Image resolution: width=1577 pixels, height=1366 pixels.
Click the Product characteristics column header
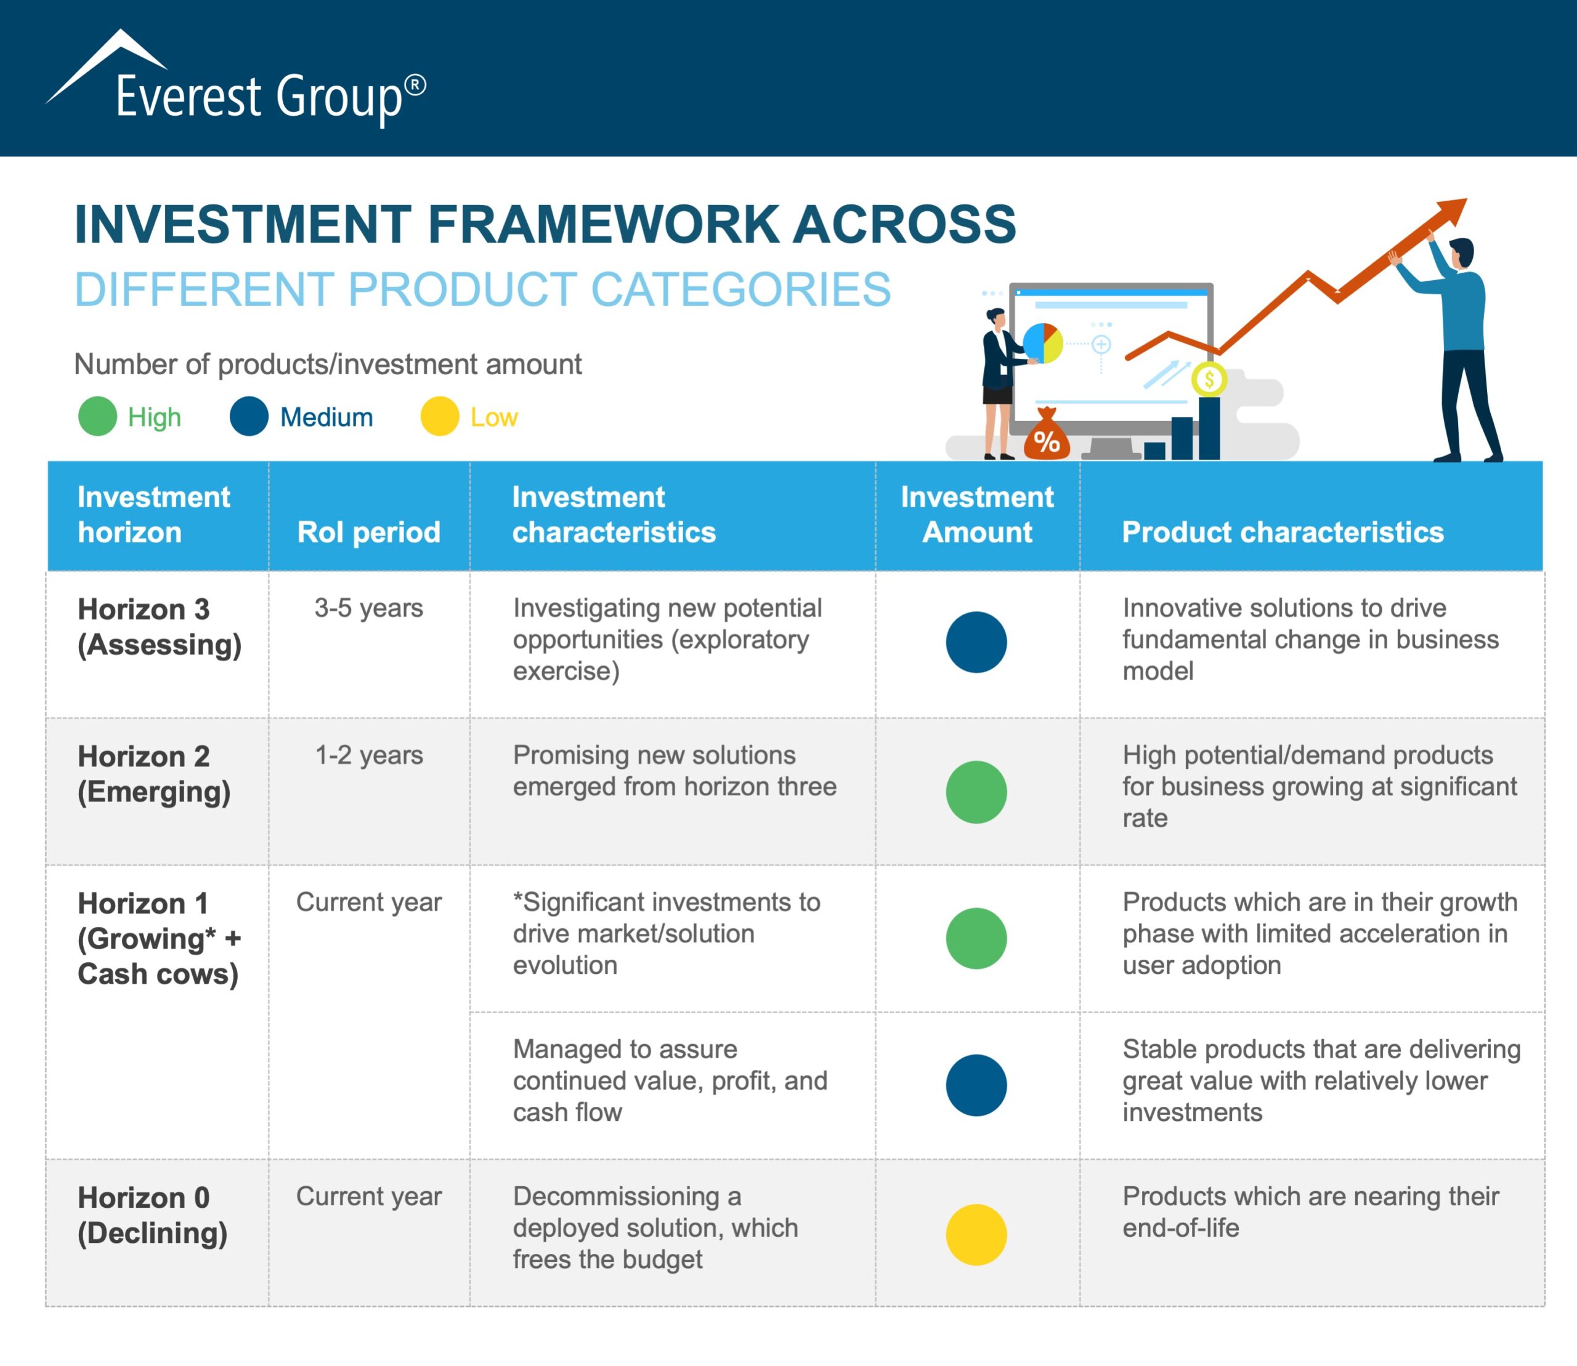(1283, 532)
